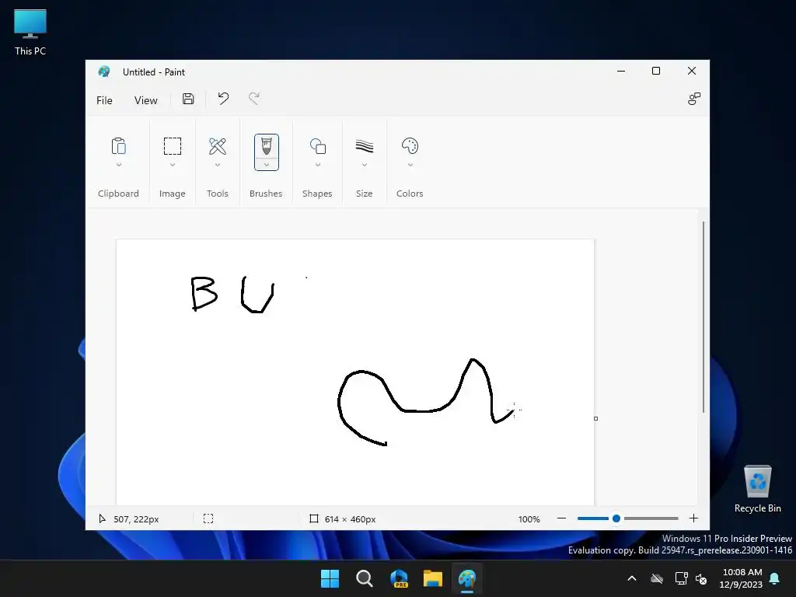Open taskbar Search
Image resolution: width=796 pixels, height=597 pixels.
pyautogui.click(x=364, y=578)
